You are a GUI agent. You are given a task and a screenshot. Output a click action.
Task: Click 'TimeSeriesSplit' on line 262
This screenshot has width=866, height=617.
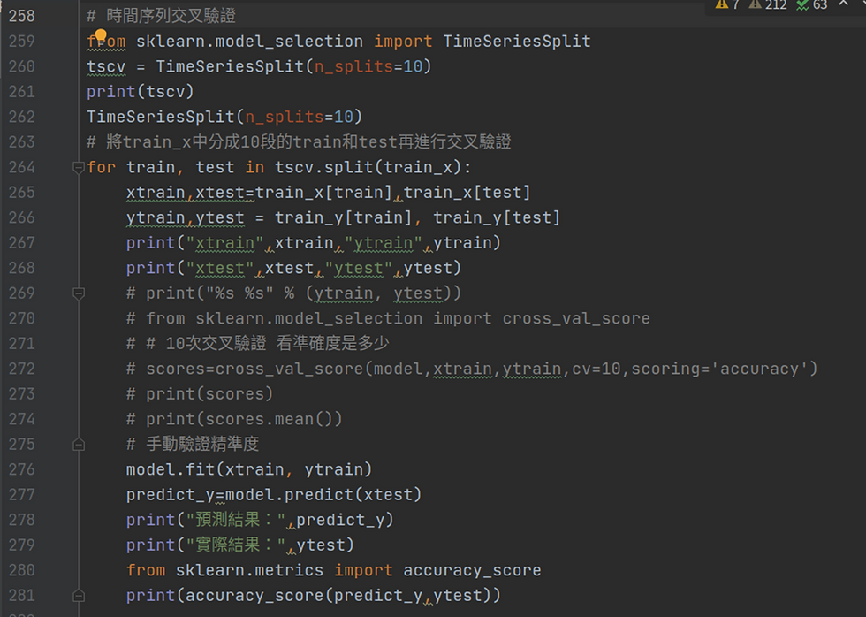pyautogui.click(x=161, y=117)
